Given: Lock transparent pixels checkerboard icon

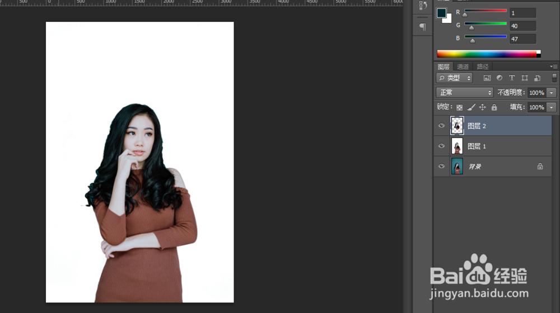Looking at the screenshot, I should (x=460, y=107).
